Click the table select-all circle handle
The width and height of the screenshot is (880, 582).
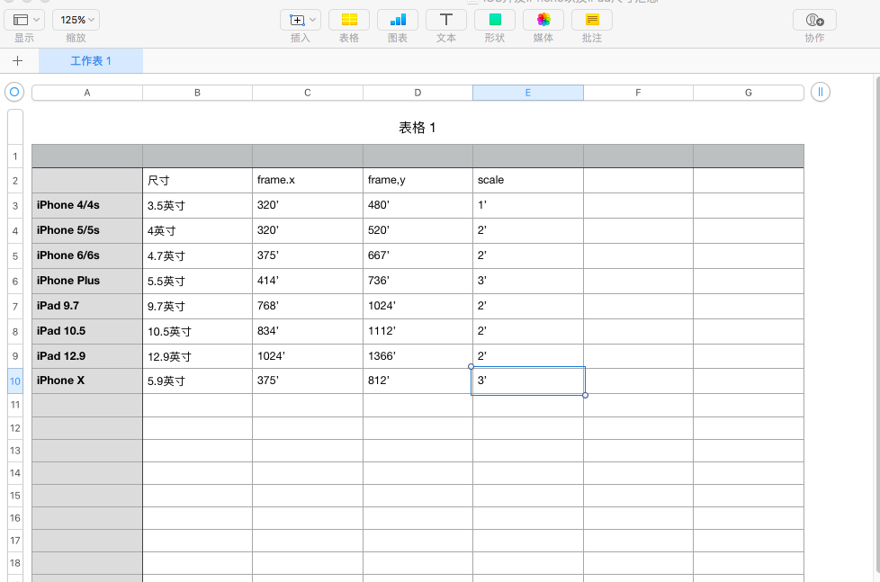[x=14, y=92]
